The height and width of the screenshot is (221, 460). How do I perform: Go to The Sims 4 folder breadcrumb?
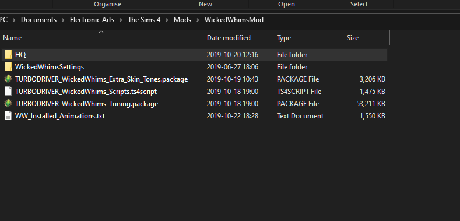point(144,20)
